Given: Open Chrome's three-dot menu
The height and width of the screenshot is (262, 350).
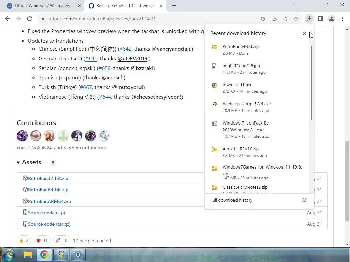Looking at the screenshot, I should 342,19.
